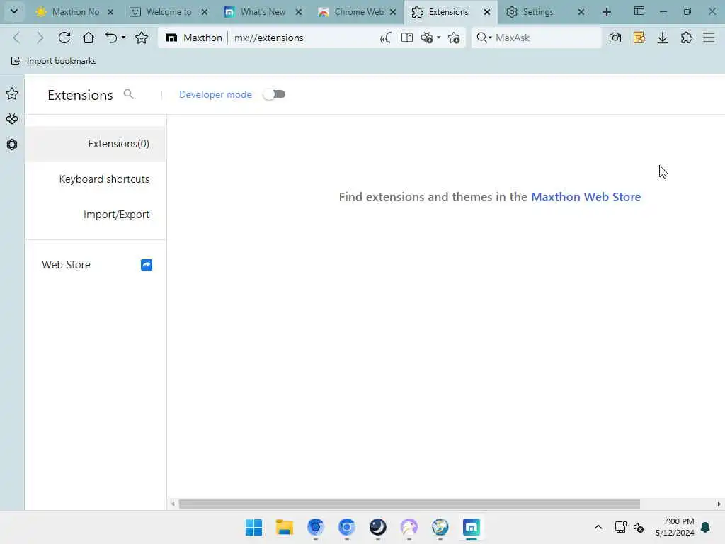Show hidden tray icons chevron
This screenshot has height=544, width=725.
(x=598, y=527)
